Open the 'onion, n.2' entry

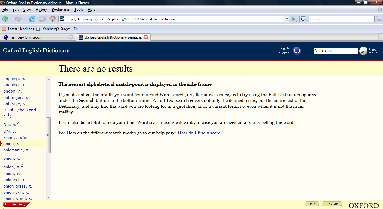(13, 166)
